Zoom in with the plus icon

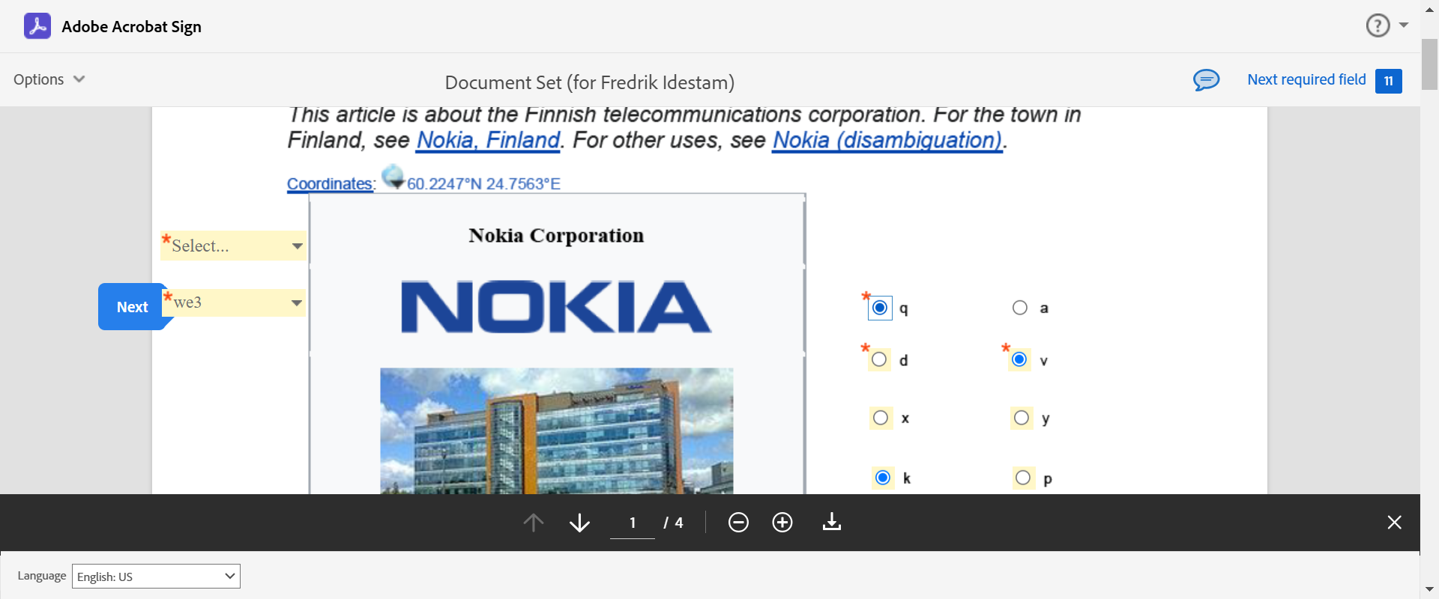[x=782, y=522]
